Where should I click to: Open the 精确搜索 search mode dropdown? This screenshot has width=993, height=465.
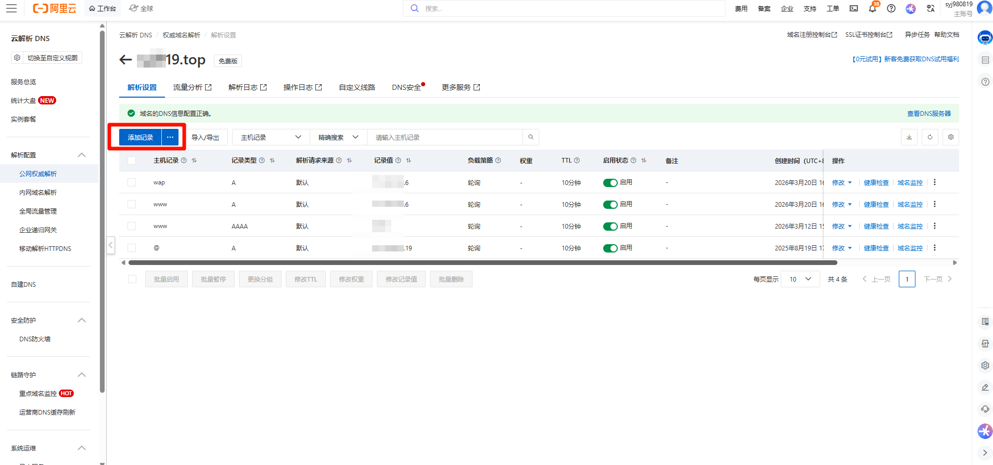tap(338, 137)
